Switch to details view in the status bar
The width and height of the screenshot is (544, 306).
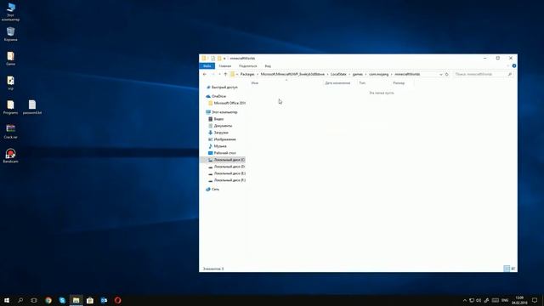pyautogui.click(x=507, y=269)
